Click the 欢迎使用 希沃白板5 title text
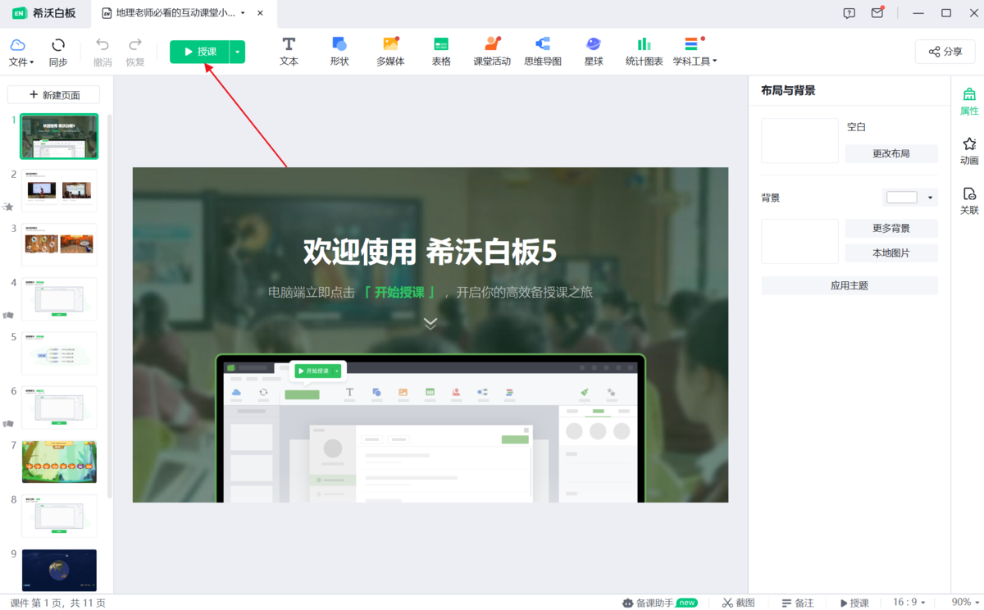The image size is (984, 610). 430,252
